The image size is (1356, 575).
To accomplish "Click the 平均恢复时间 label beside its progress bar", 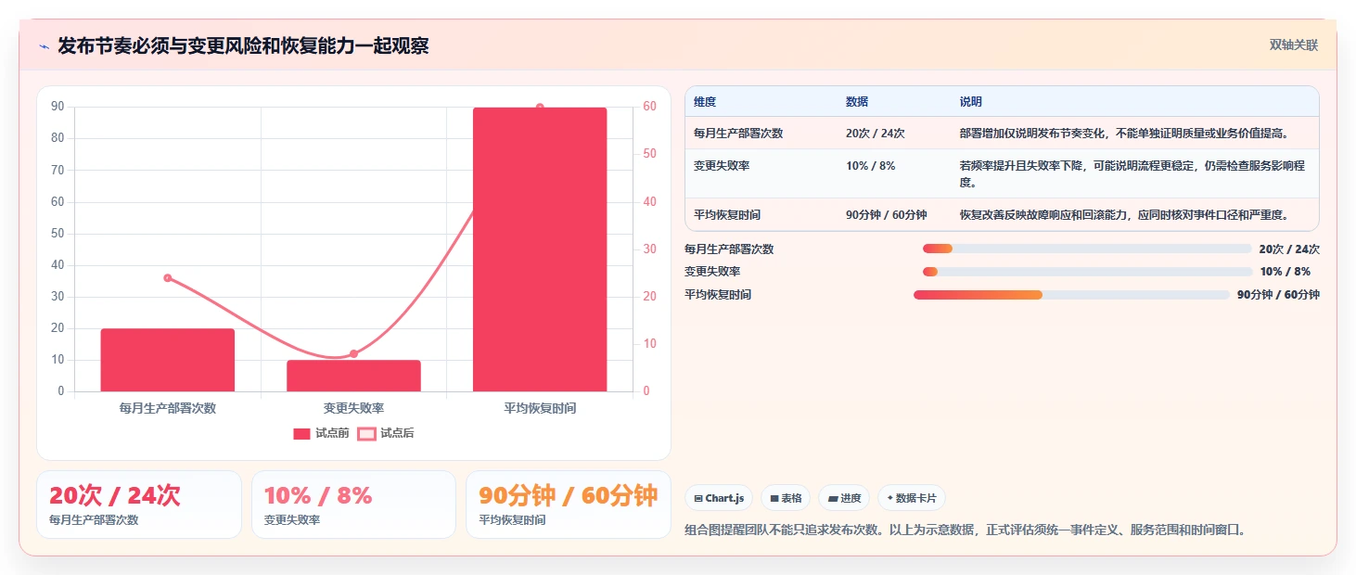I will tap(718, 295).
